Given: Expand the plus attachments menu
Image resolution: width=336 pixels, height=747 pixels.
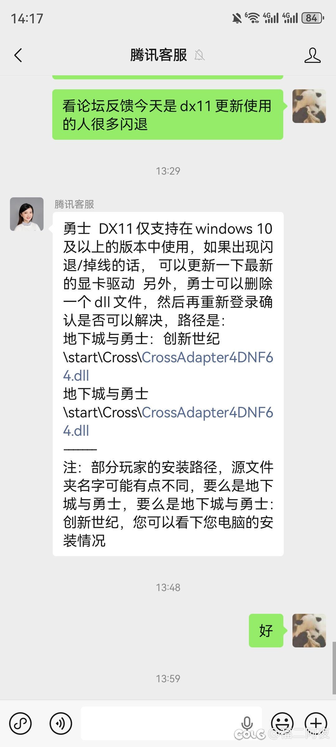Looking at the screenshot, I should [x=316, y=723].
